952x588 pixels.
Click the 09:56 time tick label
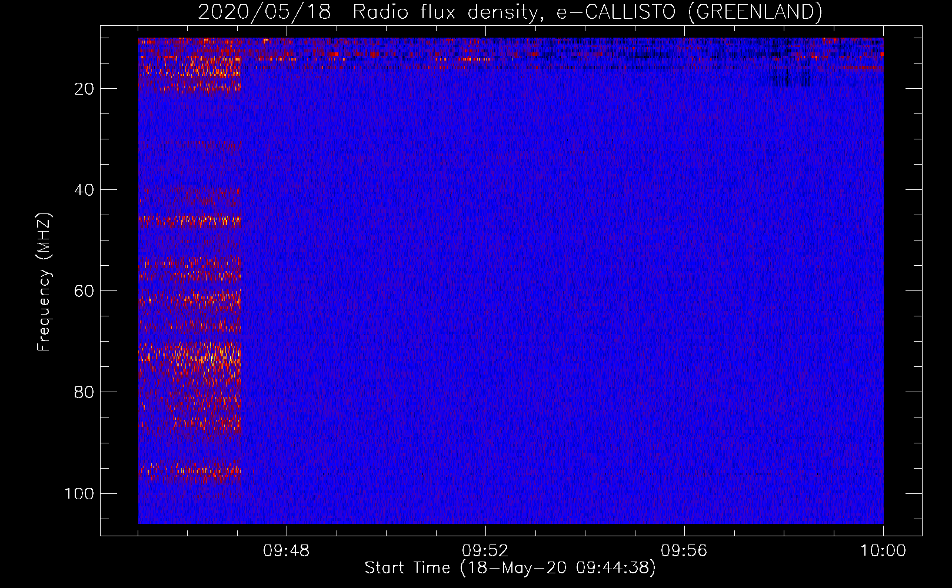684,551
